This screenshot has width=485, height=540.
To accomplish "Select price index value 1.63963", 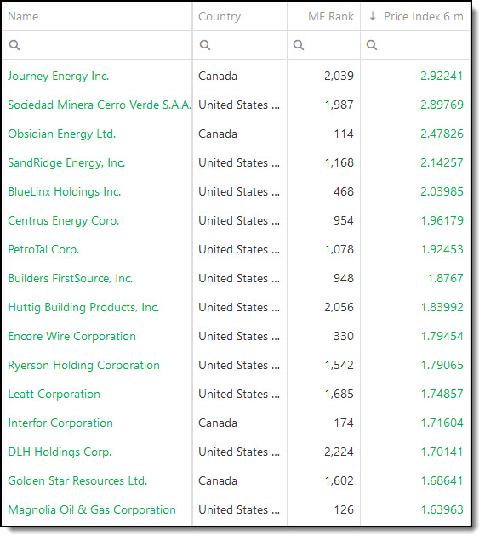I will tap(442, 510).
